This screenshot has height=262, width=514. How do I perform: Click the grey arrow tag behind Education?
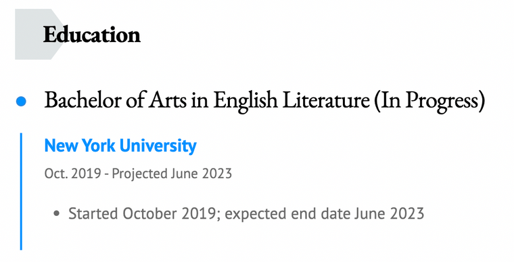(40, 34)
